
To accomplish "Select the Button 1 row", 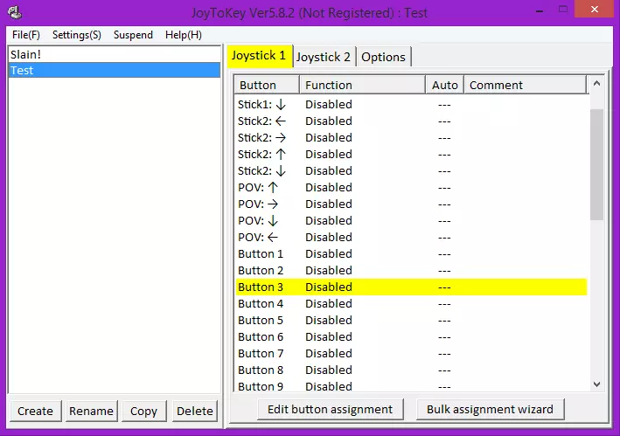I will tap(411, 253).
